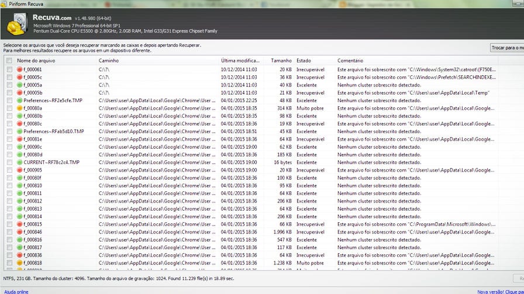Click the 04/01/2015 22:25 date cell
Screen dimensions: 524x294
pos(239,100)
